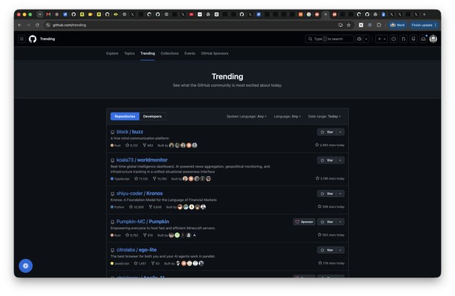
Task: Expand star list caret for koala73 / worldmonitor
Action: (x=341, y=160)
